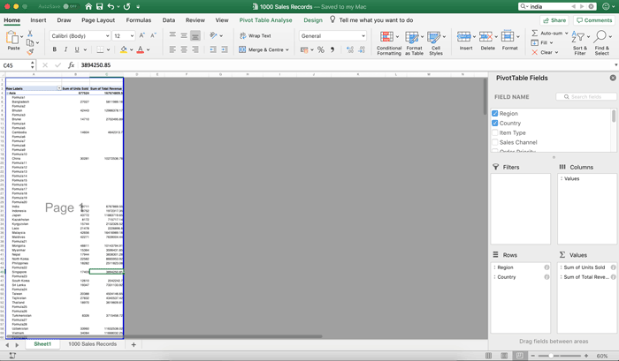Screen dimensions: 619x361
Task: Open the Row Labels filter dropdown
Action: pyautogui.click(x=59, y=88)
